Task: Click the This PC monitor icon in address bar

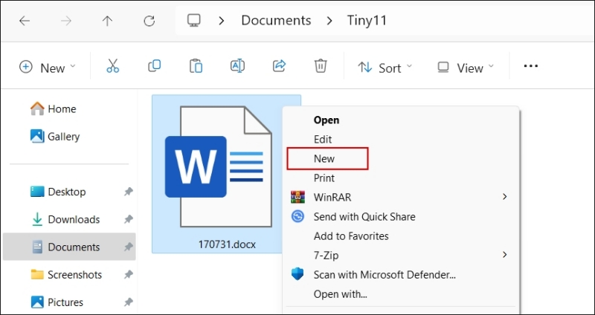Action: pos(193,21)
